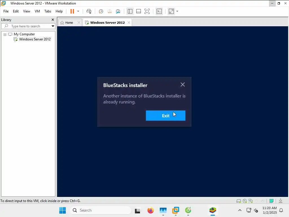
Task: Open the Task View taskbar icon
Action: (x=137, y=211)
